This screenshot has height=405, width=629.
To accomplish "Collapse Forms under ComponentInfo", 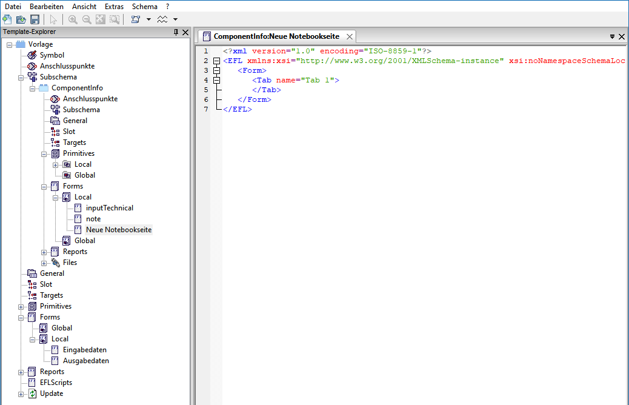I will (x=44, y=187).
